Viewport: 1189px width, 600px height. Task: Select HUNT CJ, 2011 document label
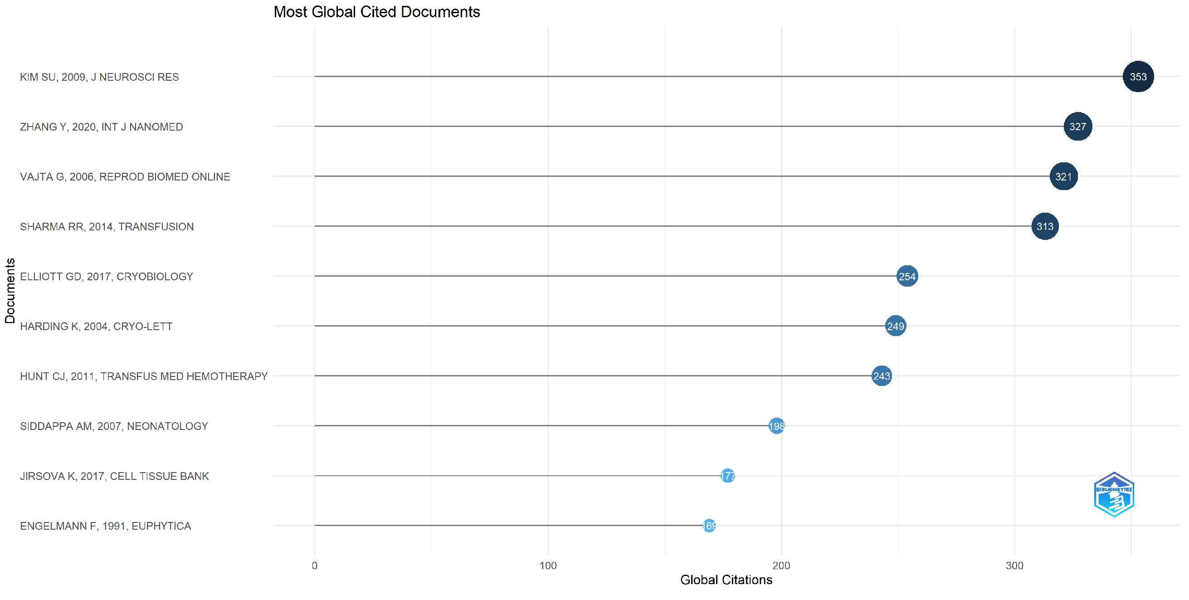pyautogui.click(x=144, y=376)
